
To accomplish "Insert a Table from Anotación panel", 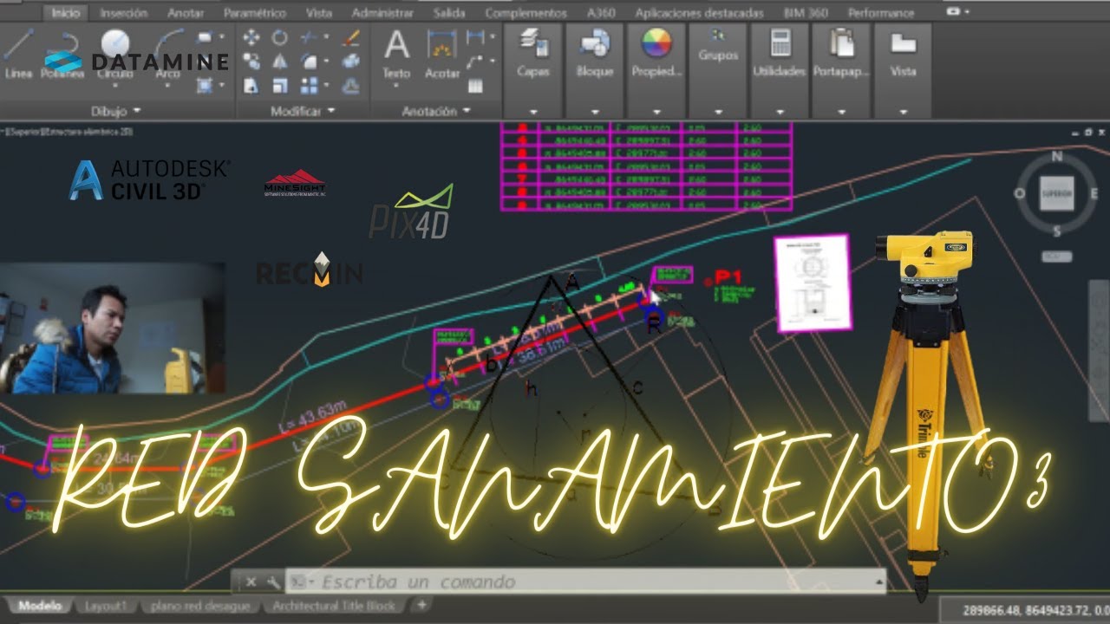I will click(474, 86).
